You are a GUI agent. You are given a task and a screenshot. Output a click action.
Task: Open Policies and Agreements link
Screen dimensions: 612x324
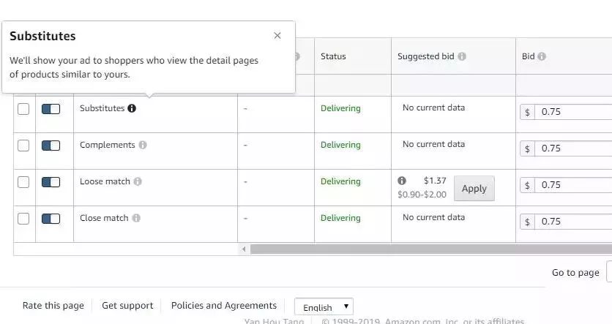(224, 306)
